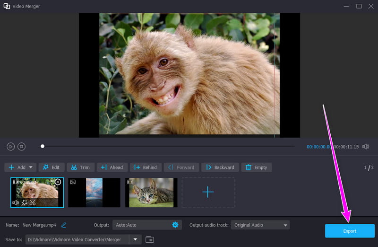378x247 pixels.
Task: Edit the merge file name pencil icon
Action: (x=63, y=225)
